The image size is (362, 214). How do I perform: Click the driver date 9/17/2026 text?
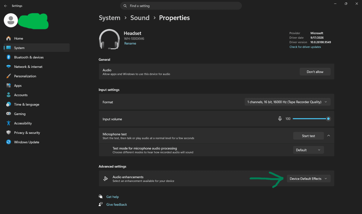(317, 38)
